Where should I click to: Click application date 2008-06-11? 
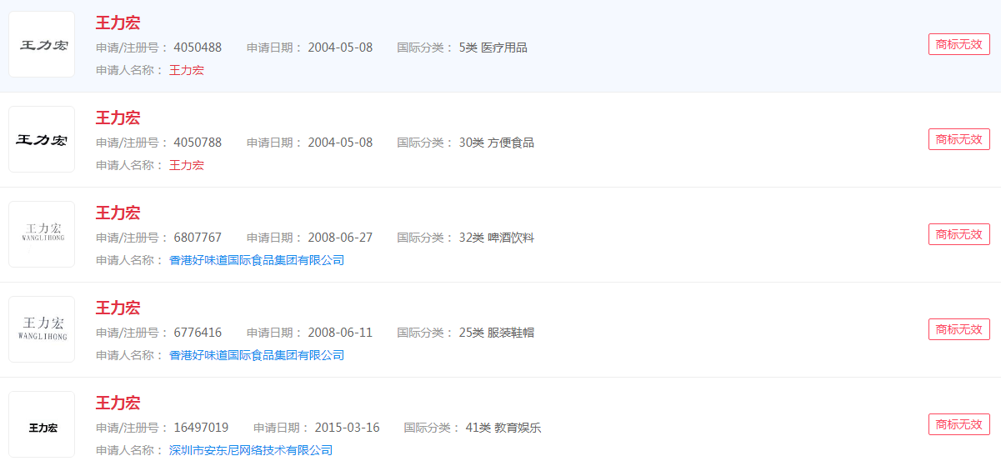(x=340, y=333)
